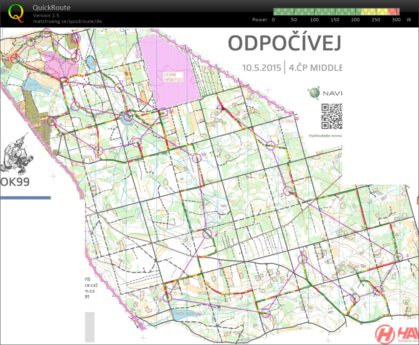
Task: Click the NAVI globe icon
Action: (313, 94)
